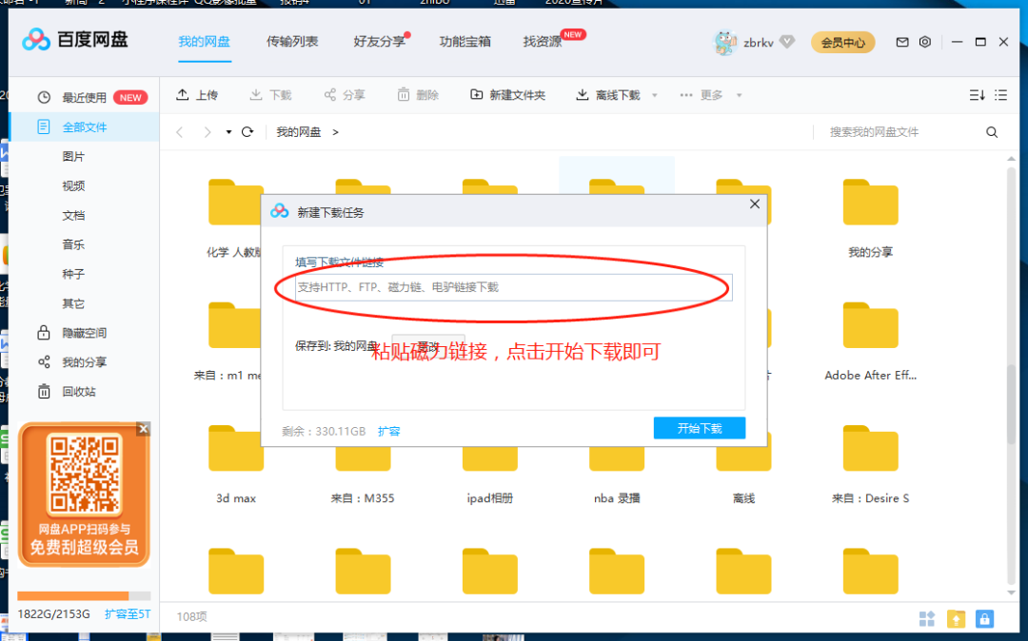1028x641 pixels.
Task: Focus the download link input field
Action: (513, 287)
